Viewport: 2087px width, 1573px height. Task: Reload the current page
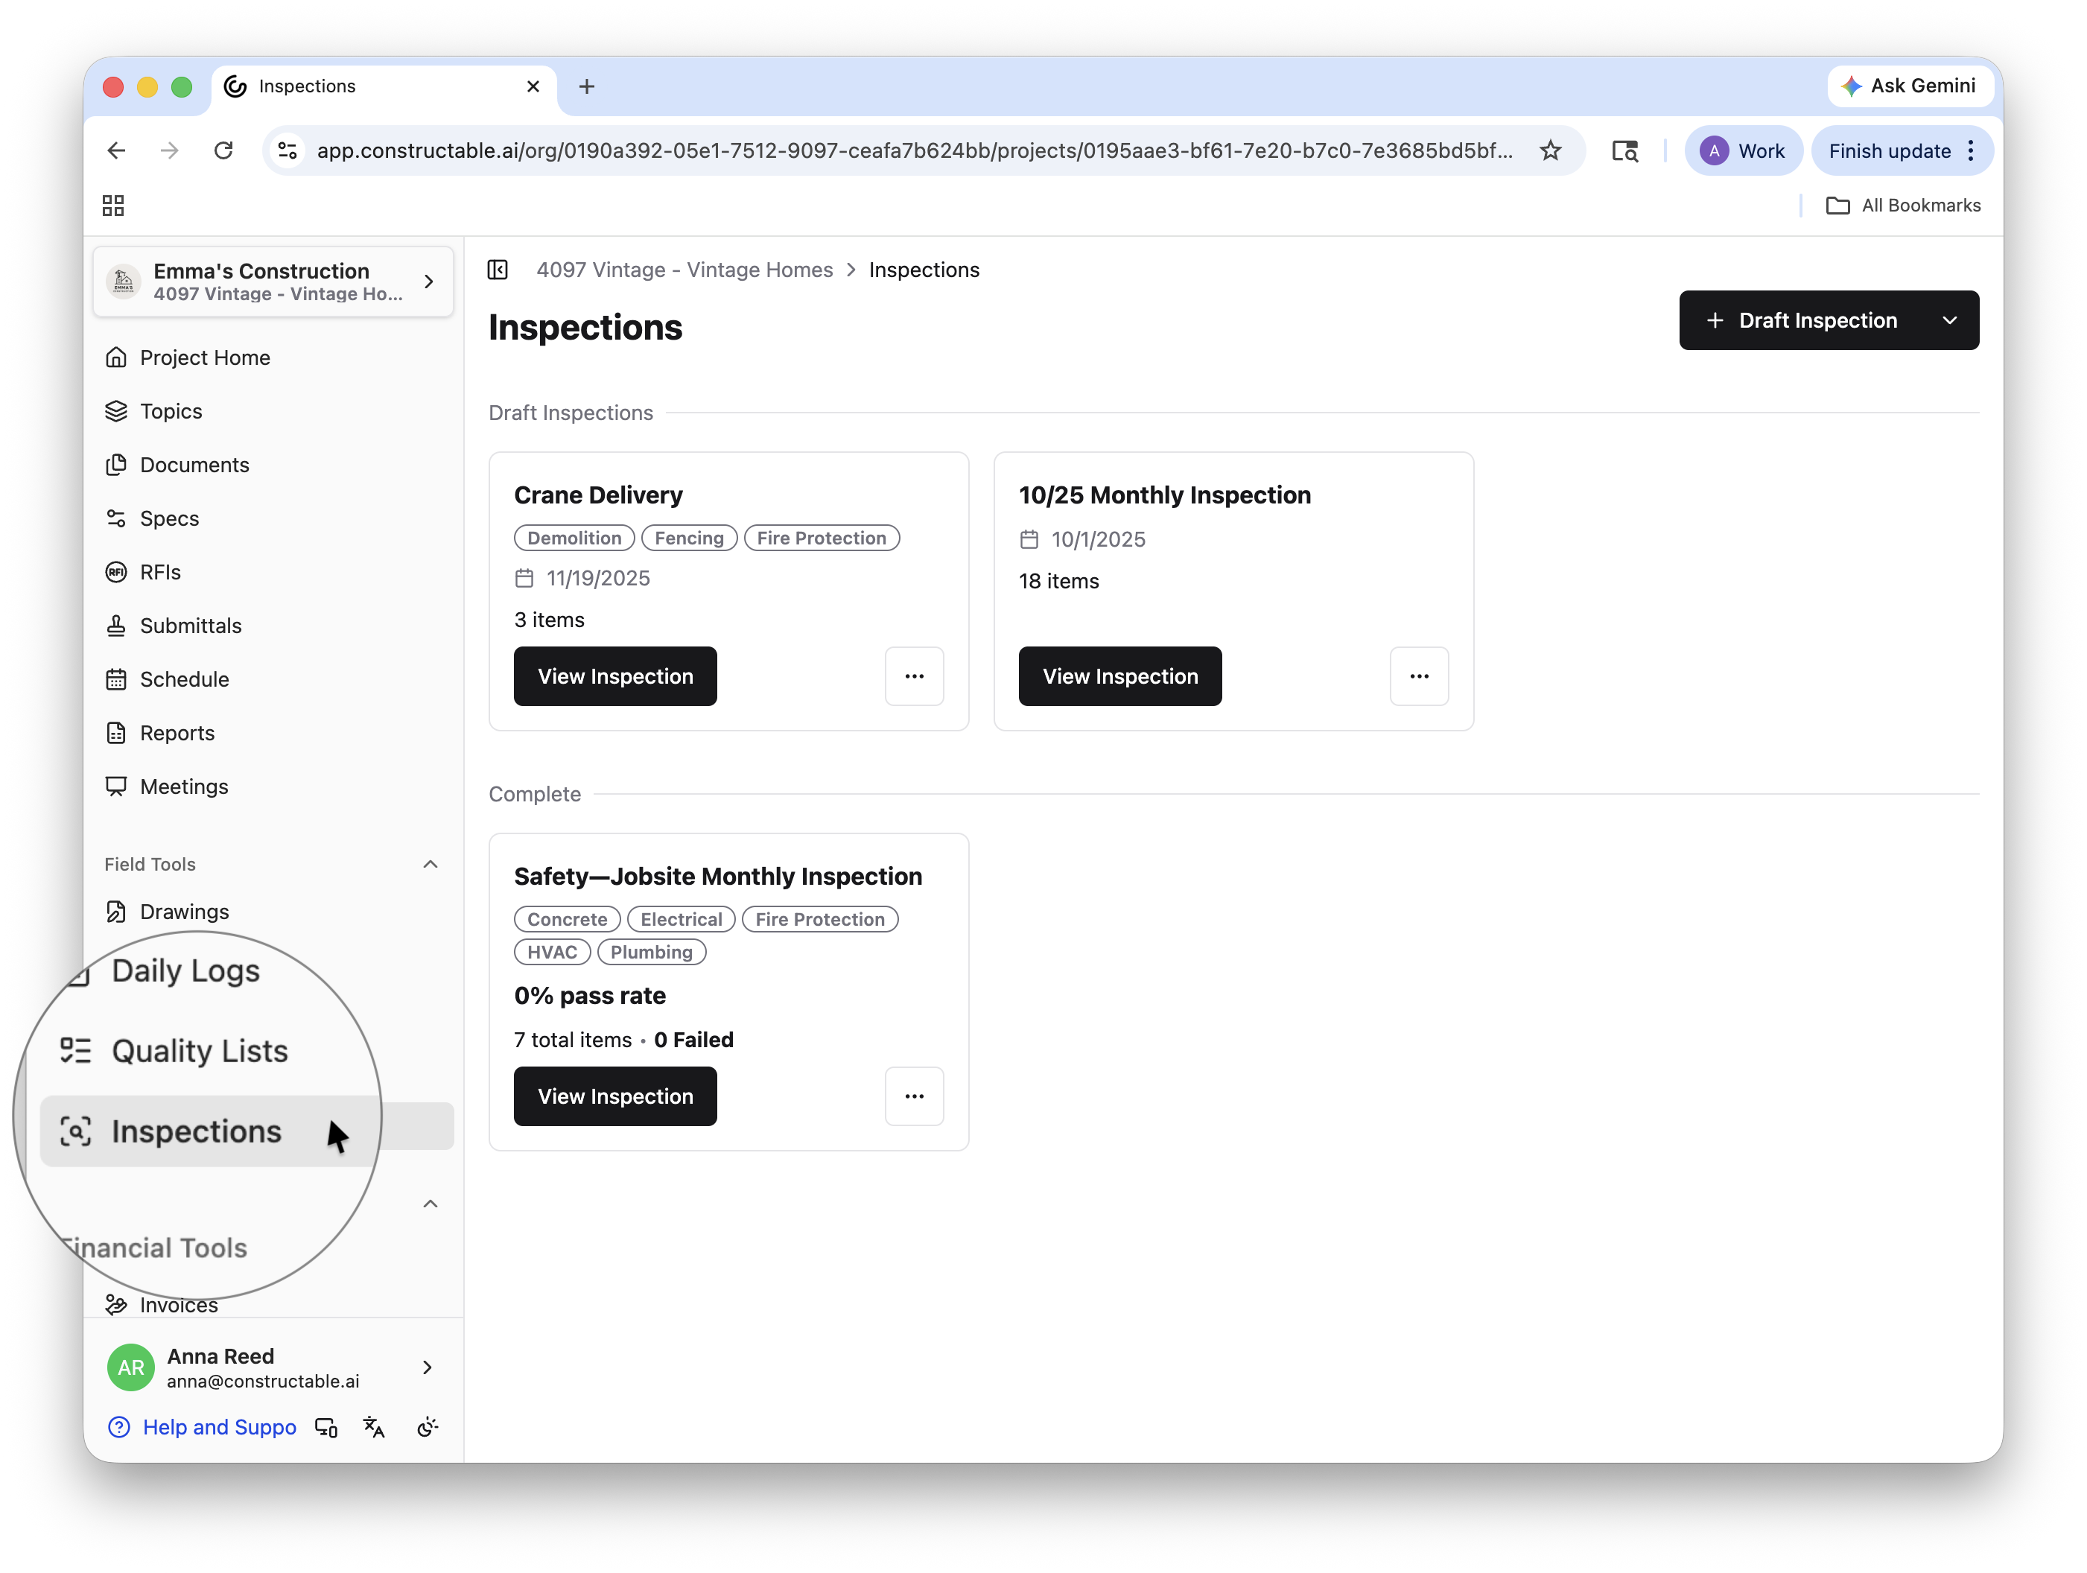coord(223,151)
